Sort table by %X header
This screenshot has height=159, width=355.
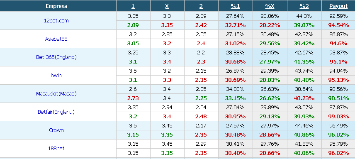point(270,6)
